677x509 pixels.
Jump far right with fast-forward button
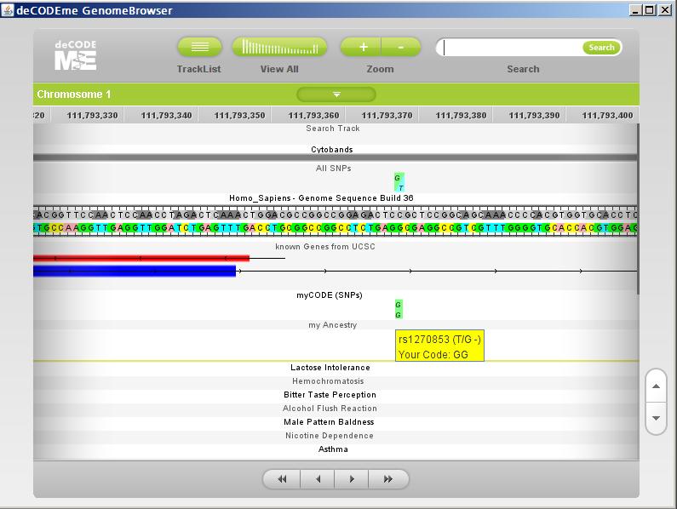click(x=387, y=478)
